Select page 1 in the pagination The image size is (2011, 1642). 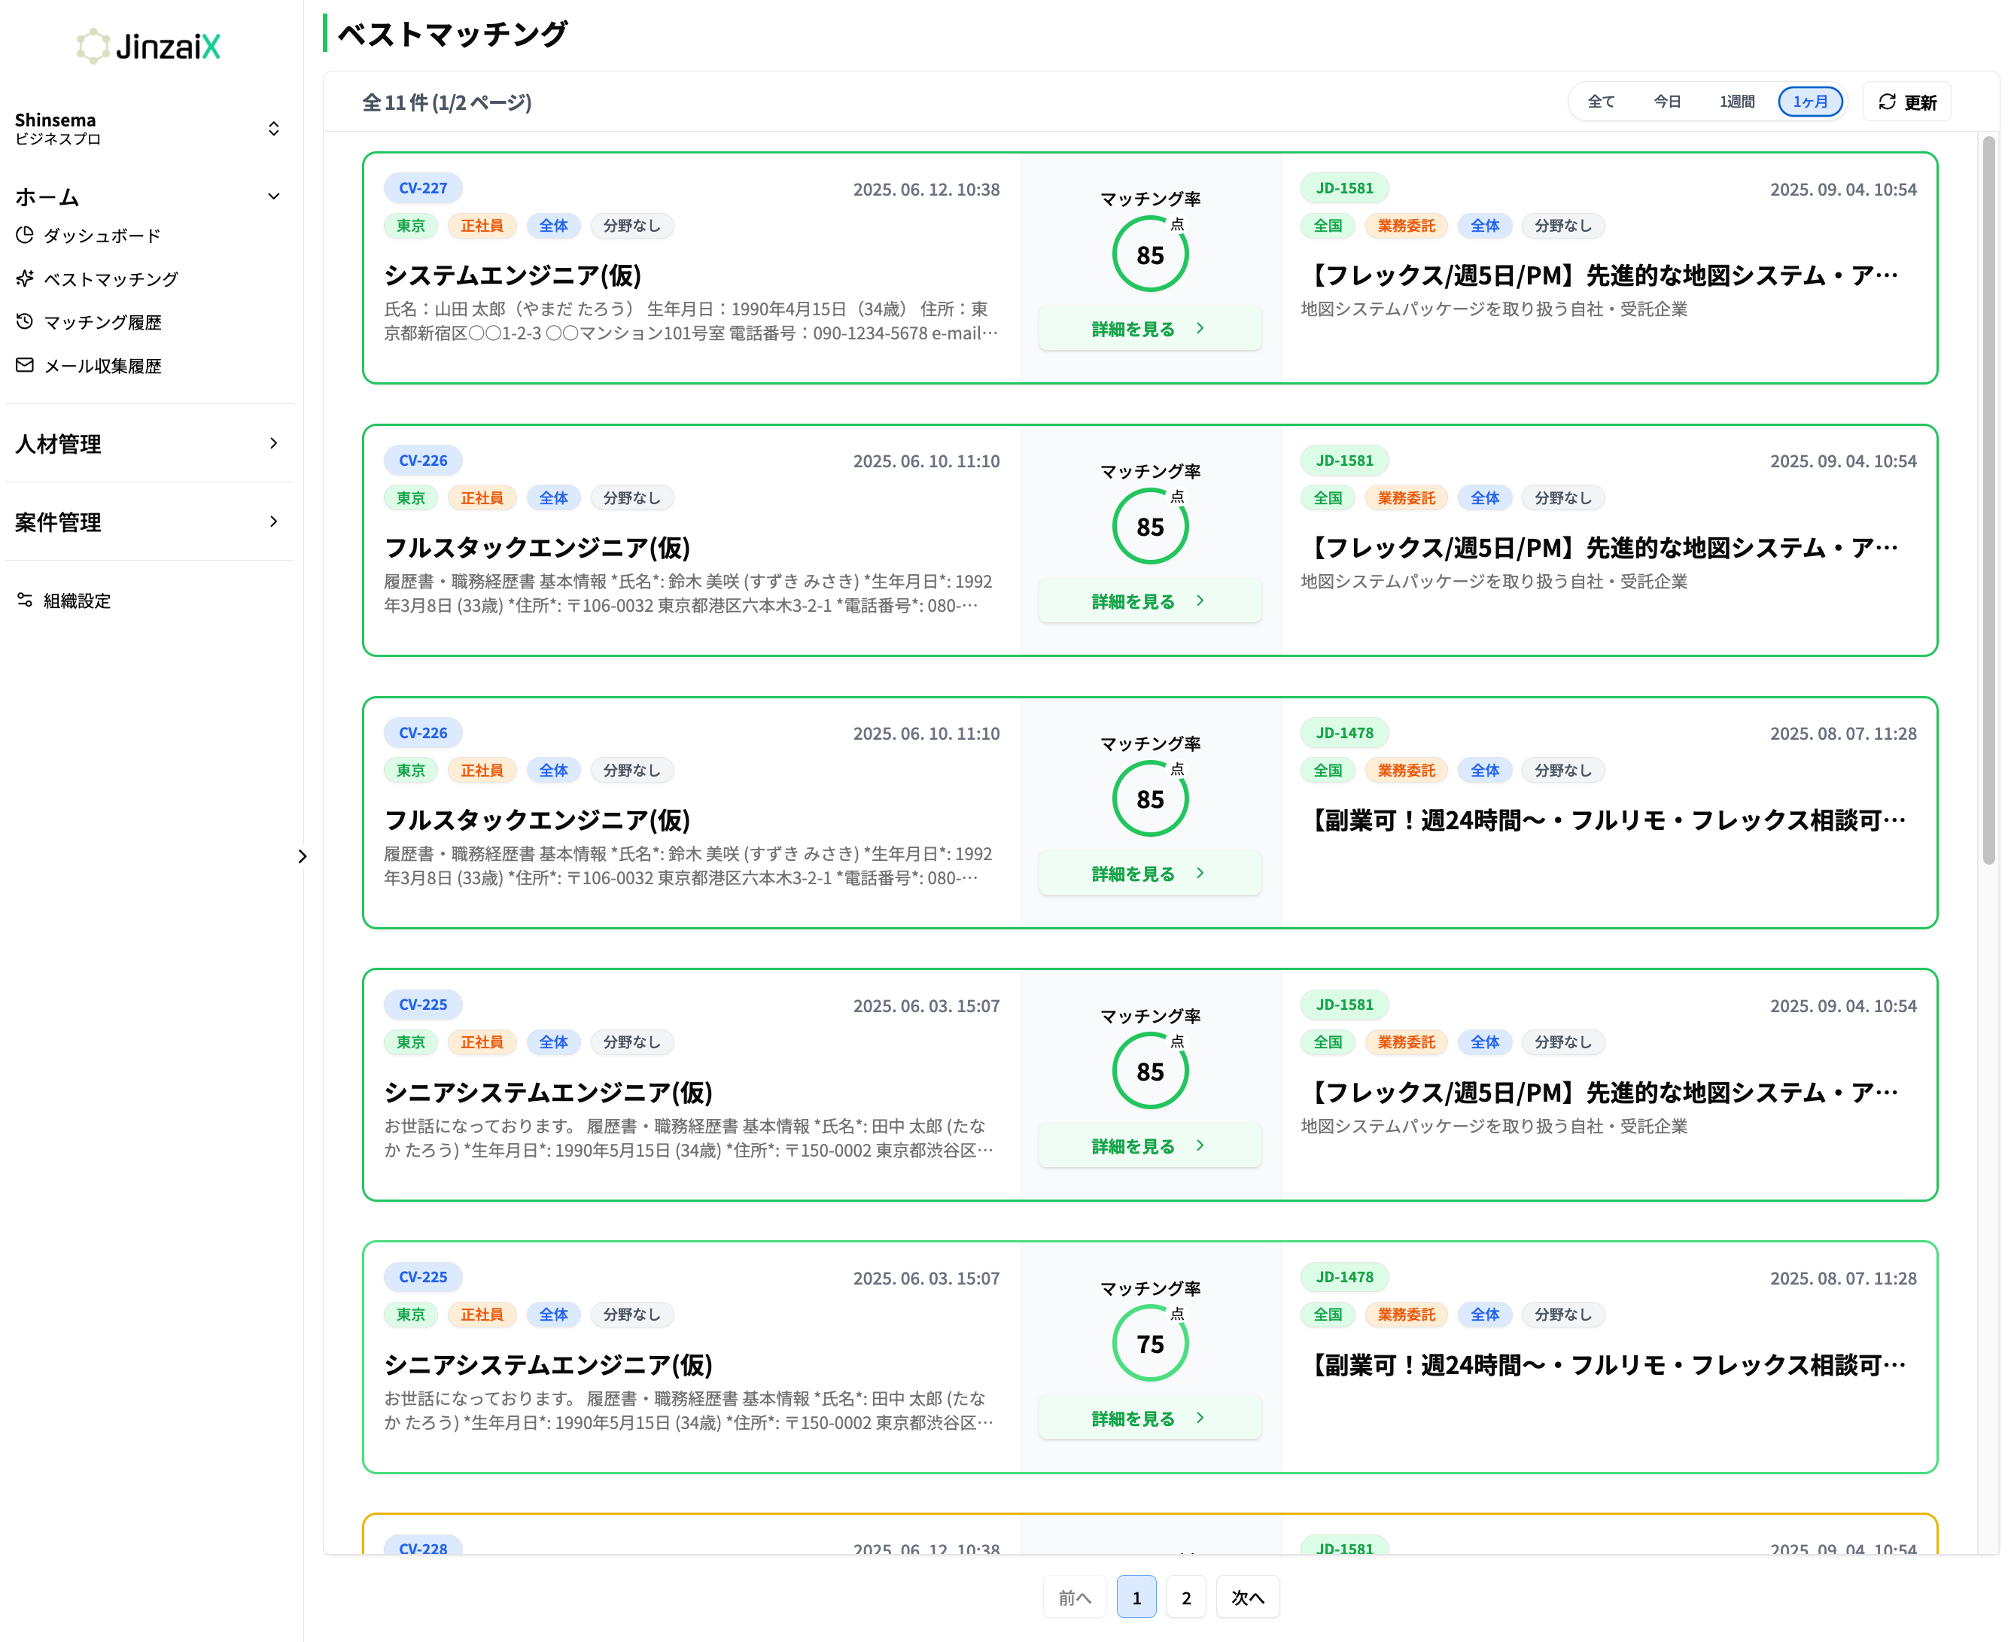pos(1136,1597)
